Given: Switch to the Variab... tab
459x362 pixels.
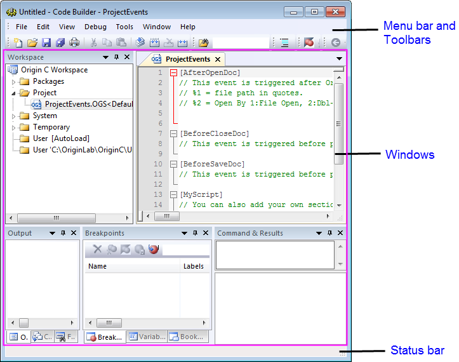Looking at the screenshot, I should (147, 337).
